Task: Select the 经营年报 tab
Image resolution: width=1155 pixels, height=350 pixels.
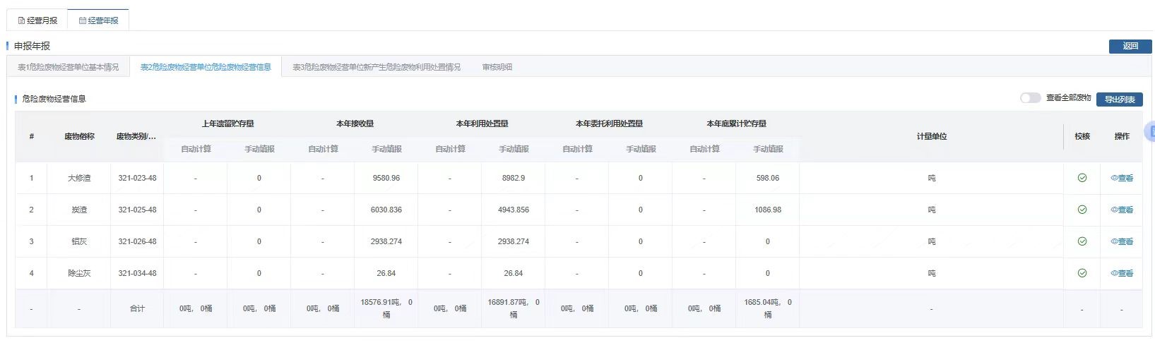Action: tap(98, 20)
